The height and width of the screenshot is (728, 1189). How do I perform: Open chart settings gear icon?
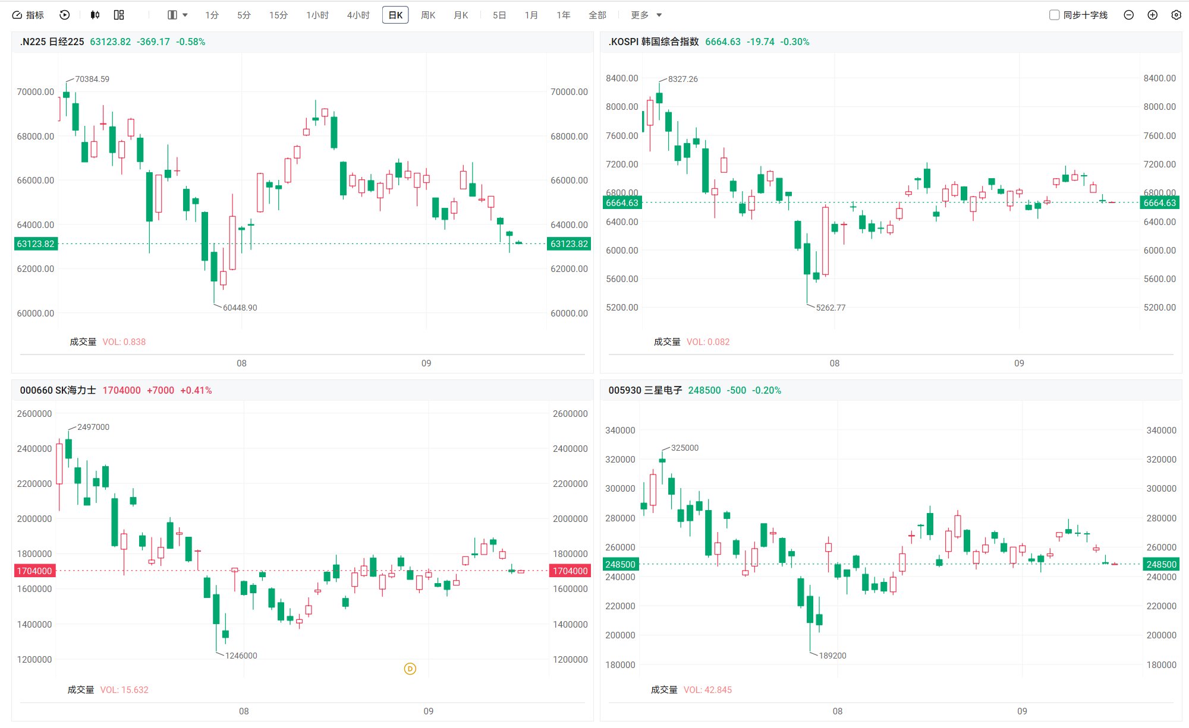coord(1176,15)
